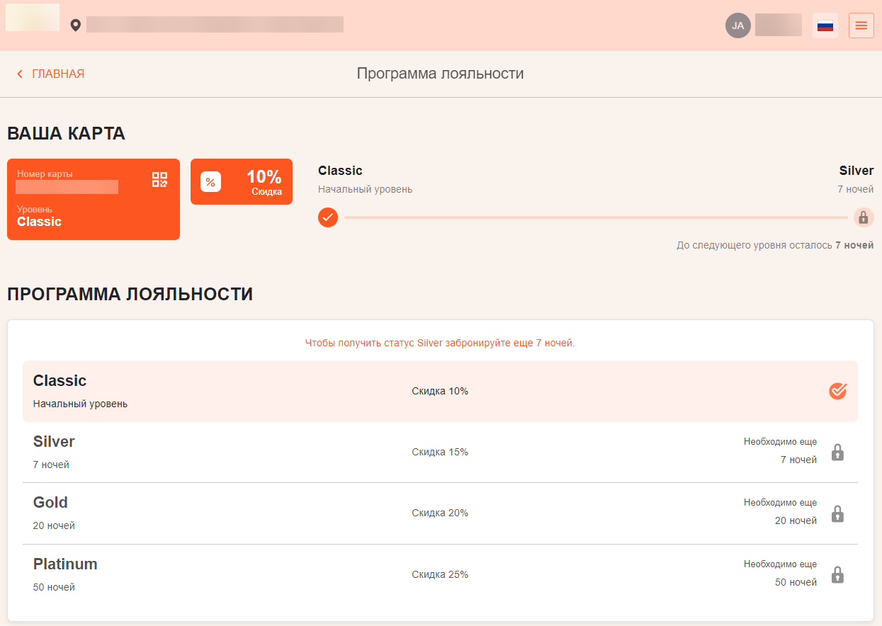Click 'Скидка 20%' text
Viewport: 882px width, 626px height.
pos(440,513)
